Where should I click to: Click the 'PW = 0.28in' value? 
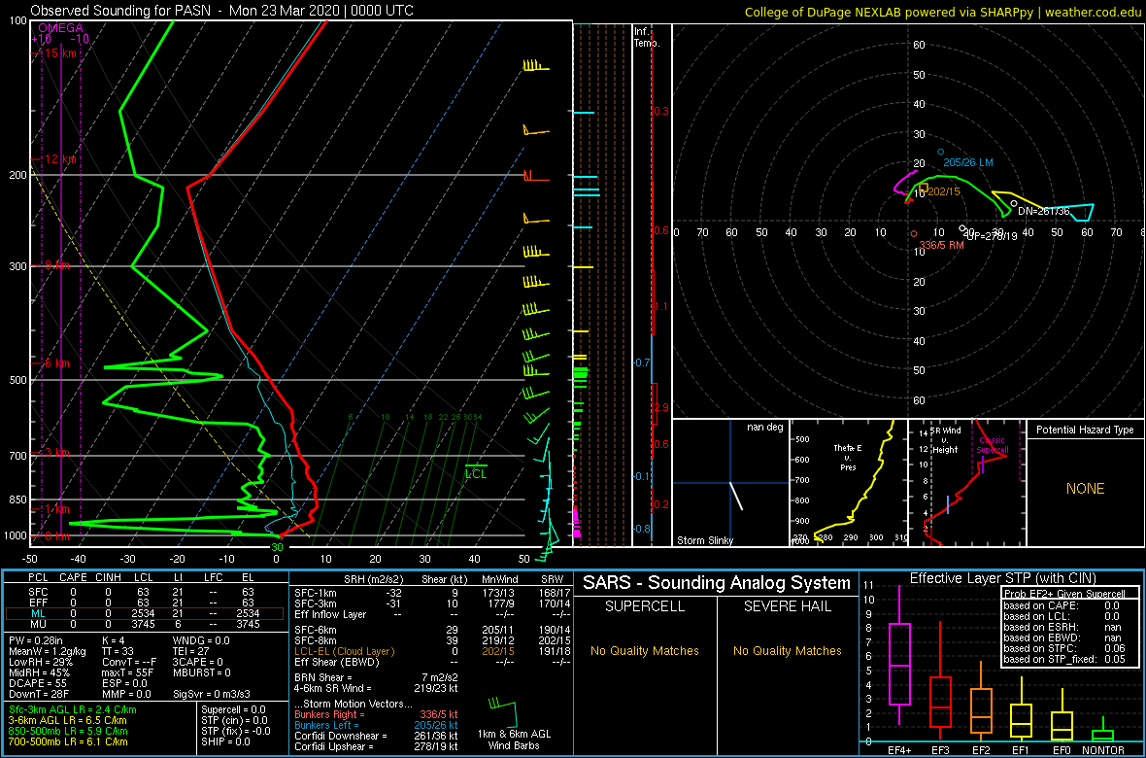click(x=36, y=639)
